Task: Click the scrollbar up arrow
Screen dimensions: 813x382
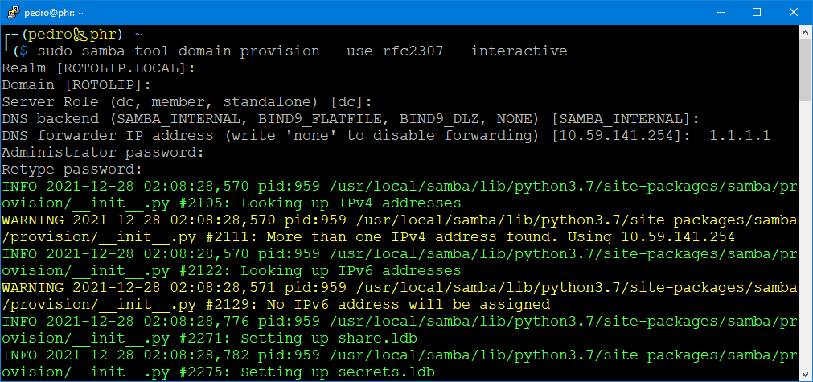Action: (x=805, y=32)
